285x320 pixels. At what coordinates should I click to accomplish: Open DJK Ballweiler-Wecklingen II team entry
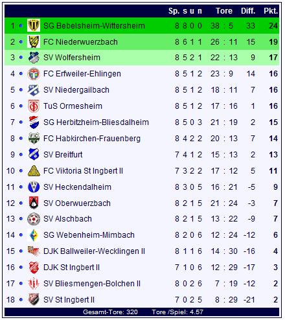[94, 251]
